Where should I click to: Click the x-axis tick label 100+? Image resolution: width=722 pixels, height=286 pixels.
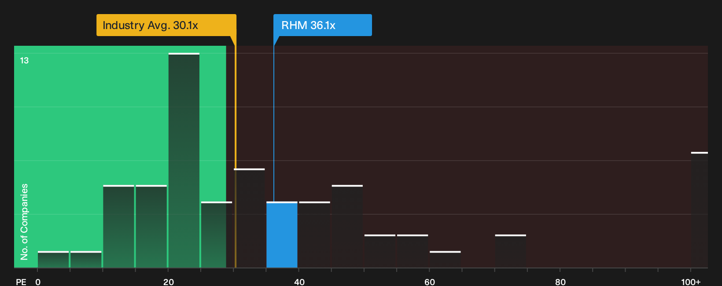click(691, 282)
